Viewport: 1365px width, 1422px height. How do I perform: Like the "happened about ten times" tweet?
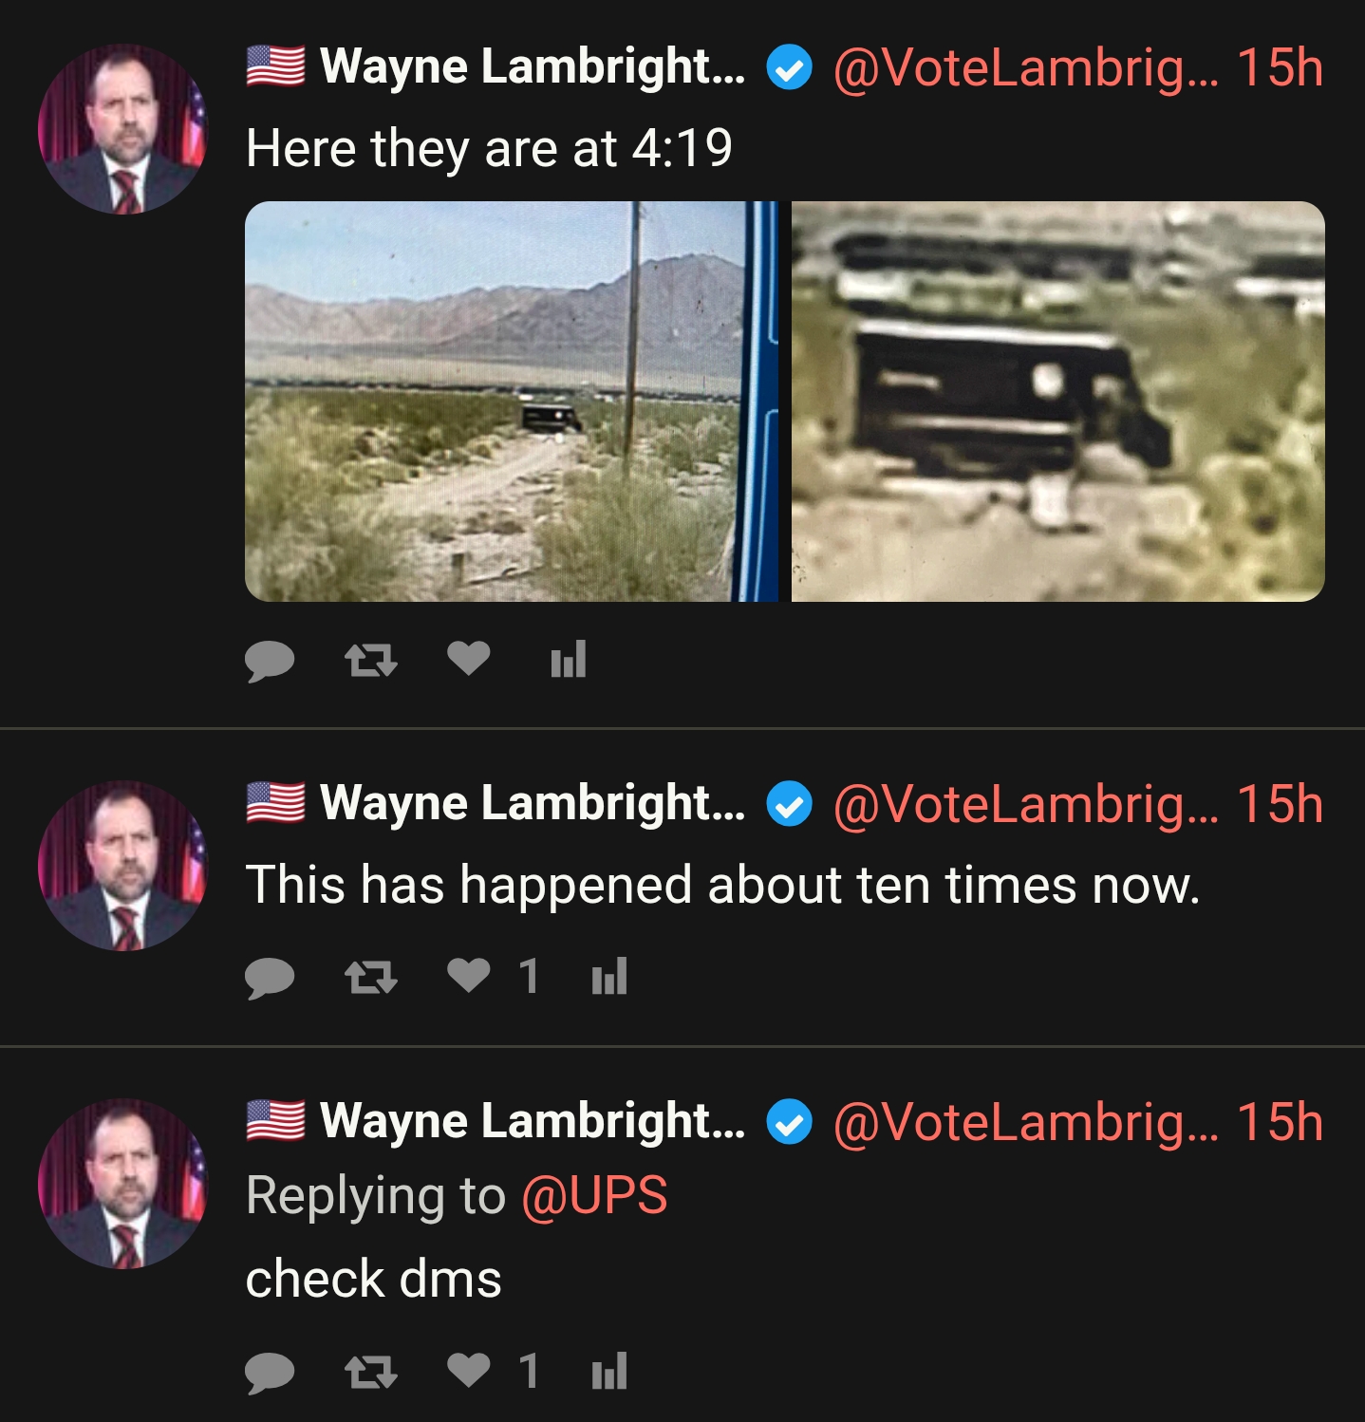point(469,975)
